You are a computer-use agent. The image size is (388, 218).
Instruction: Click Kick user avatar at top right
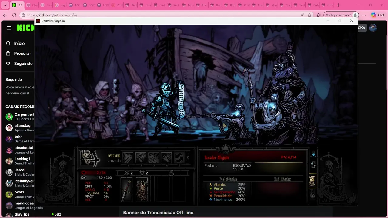373,28
